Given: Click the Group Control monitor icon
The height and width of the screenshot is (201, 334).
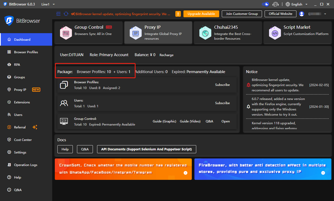Looking at the screenshot, I should [x=64, y=121].
